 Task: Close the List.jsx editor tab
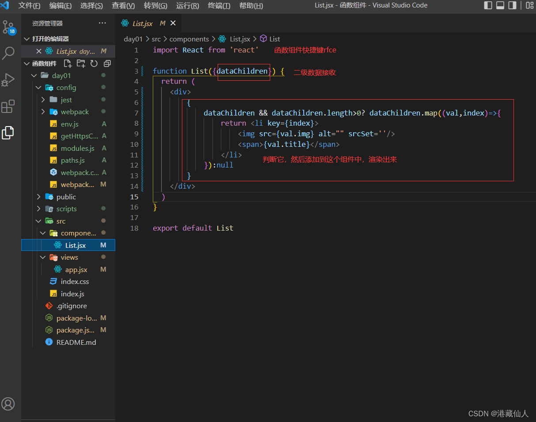173,23
